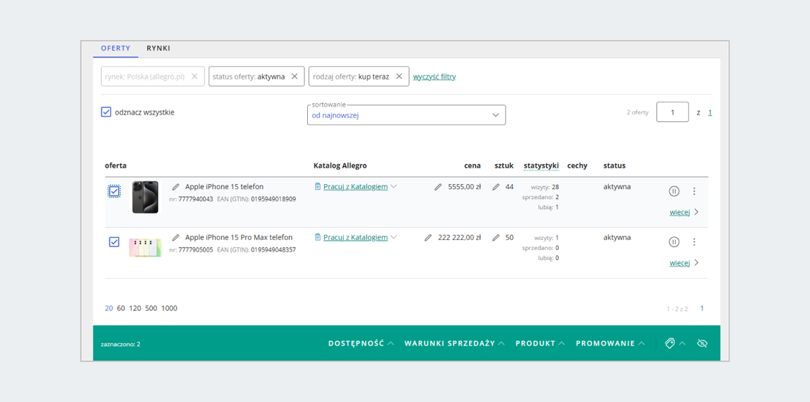The width and height of the screenshot is (810, 402).
Task: Click the crossed-eye hide icon in green bar
Action: pos(702,343)
